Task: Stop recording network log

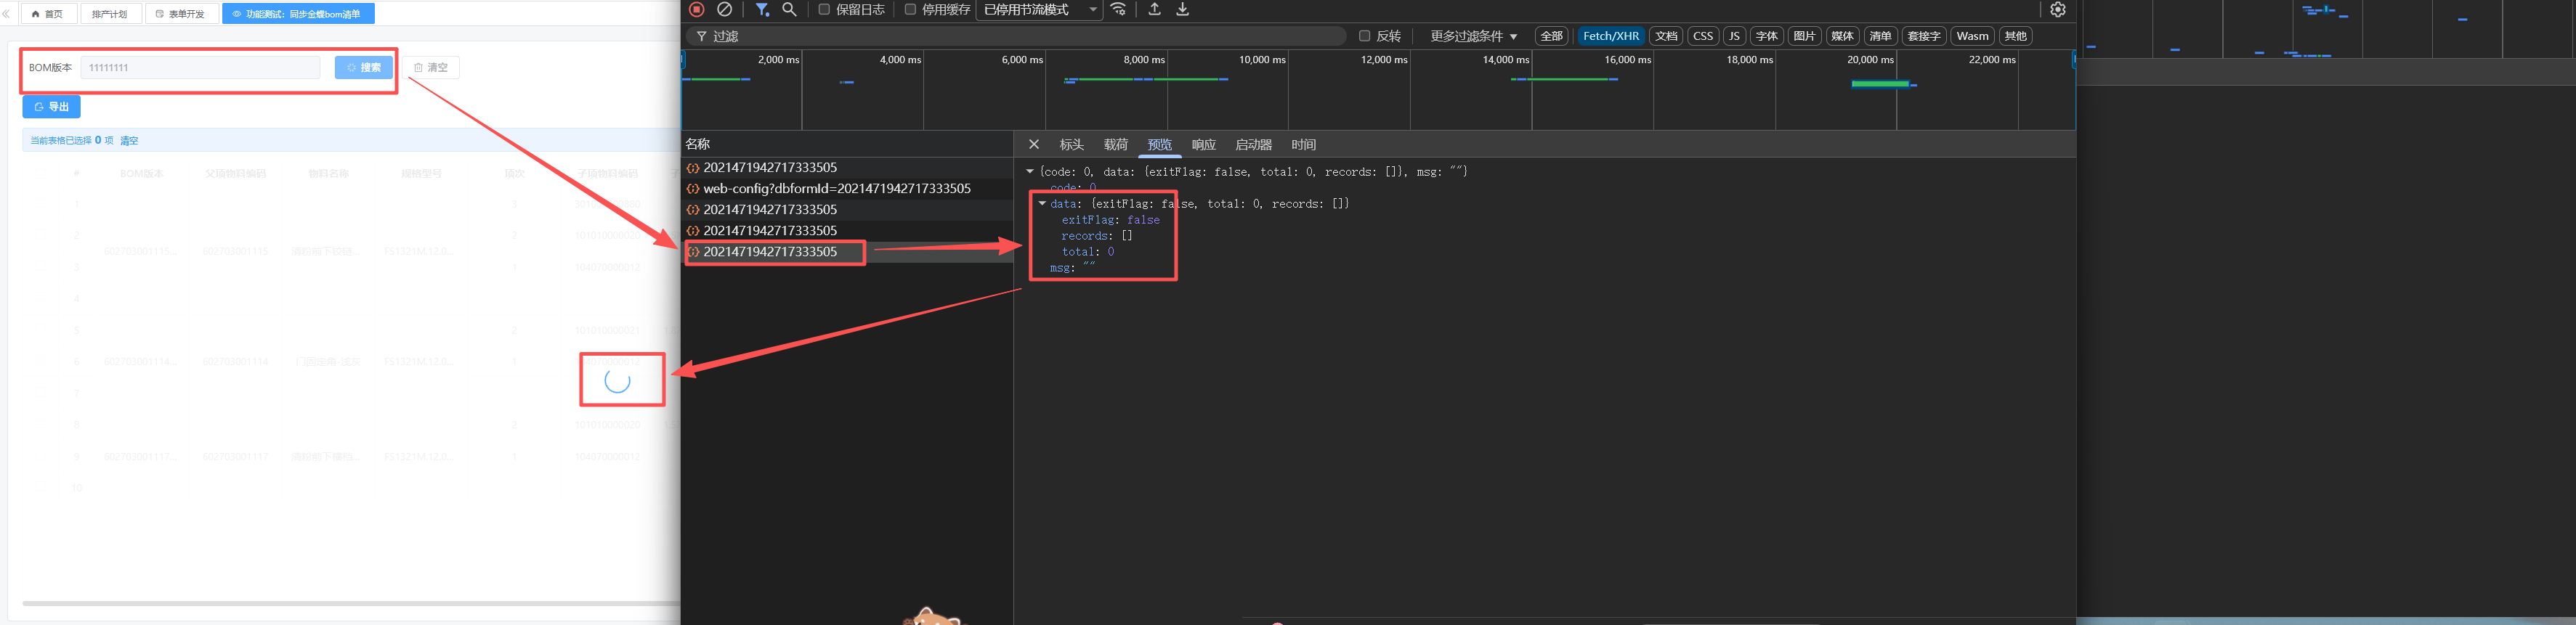Action: [697, 9]
